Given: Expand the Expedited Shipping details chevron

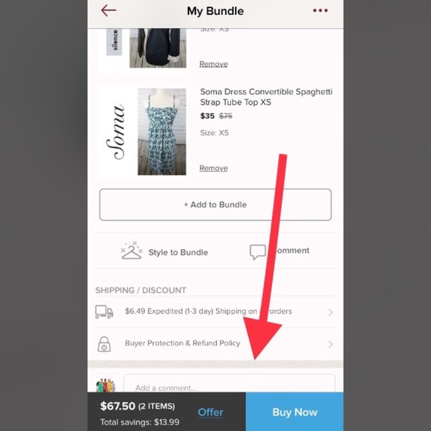Looking at the screenshot, I should pos(331,312).
